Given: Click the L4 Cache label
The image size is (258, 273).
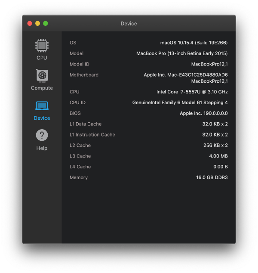Looking at the screenshot, I should (80, 167).
